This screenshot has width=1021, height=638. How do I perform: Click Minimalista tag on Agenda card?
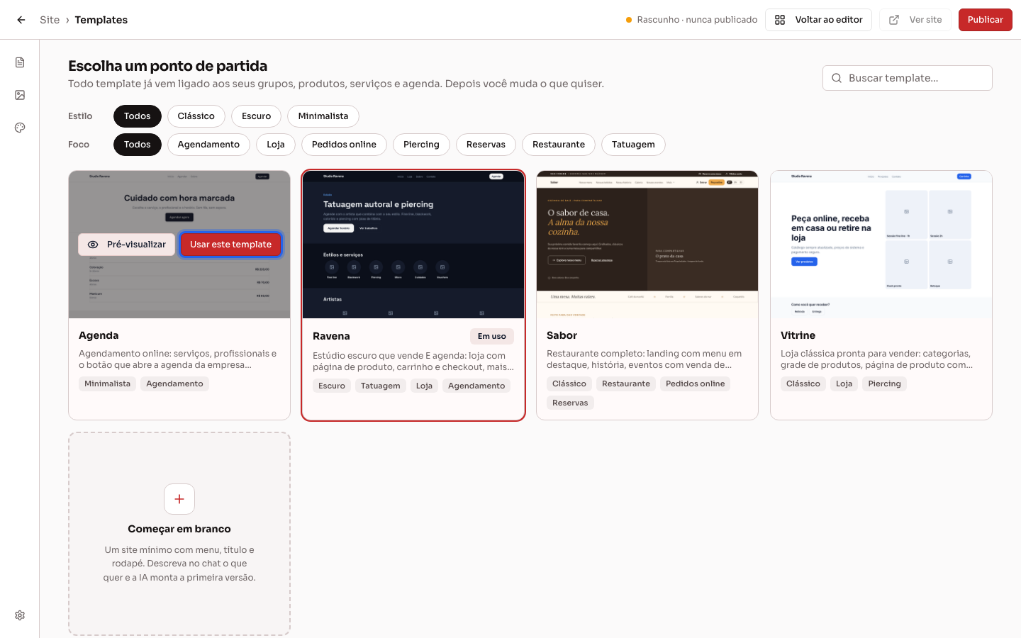click(x=108, y=384)
